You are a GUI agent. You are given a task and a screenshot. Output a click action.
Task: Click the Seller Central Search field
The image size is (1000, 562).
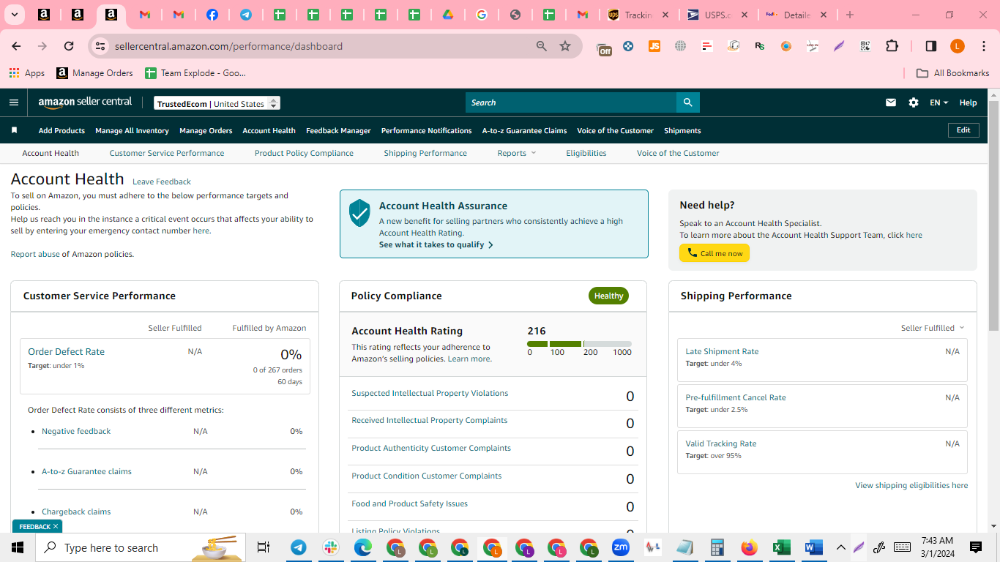[571, 102]
